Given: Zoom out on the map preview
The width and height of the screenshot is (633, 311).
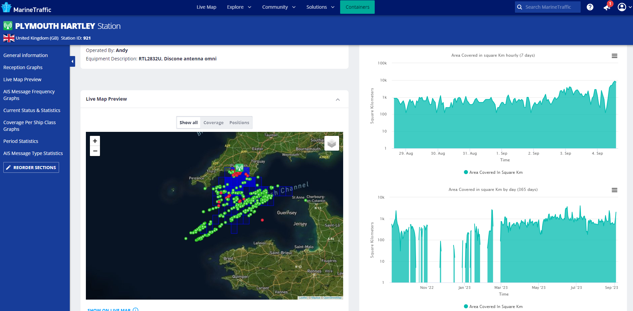Looking at the screenshot, I should pyautogui.click(x=95, y=151).
